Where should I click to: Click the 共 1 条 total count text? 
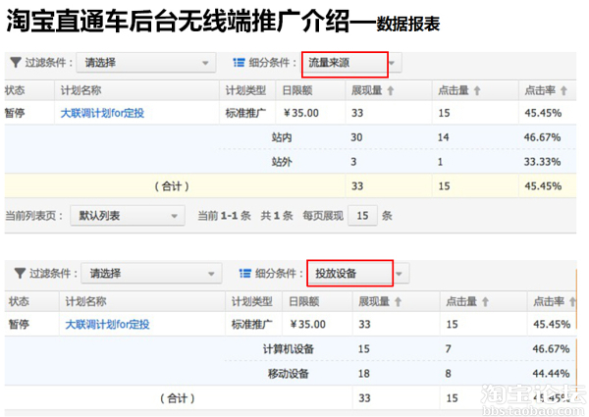[277, 216]
